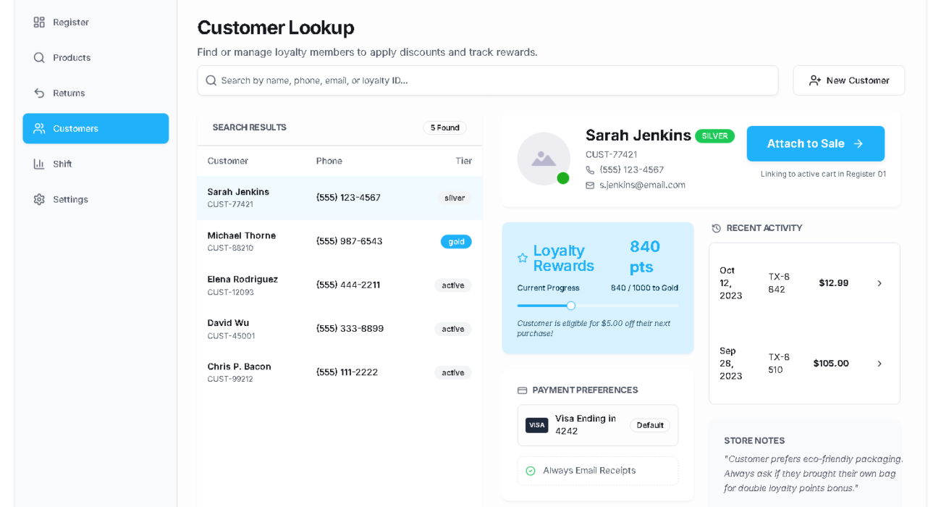Click the loyalty progress slider handle

(571, 306)
